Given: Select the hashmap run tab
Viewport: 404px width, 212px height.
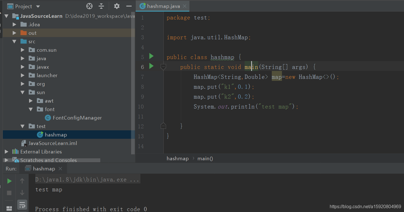Looking at the screenshot, I should click(x=44, y=169).
